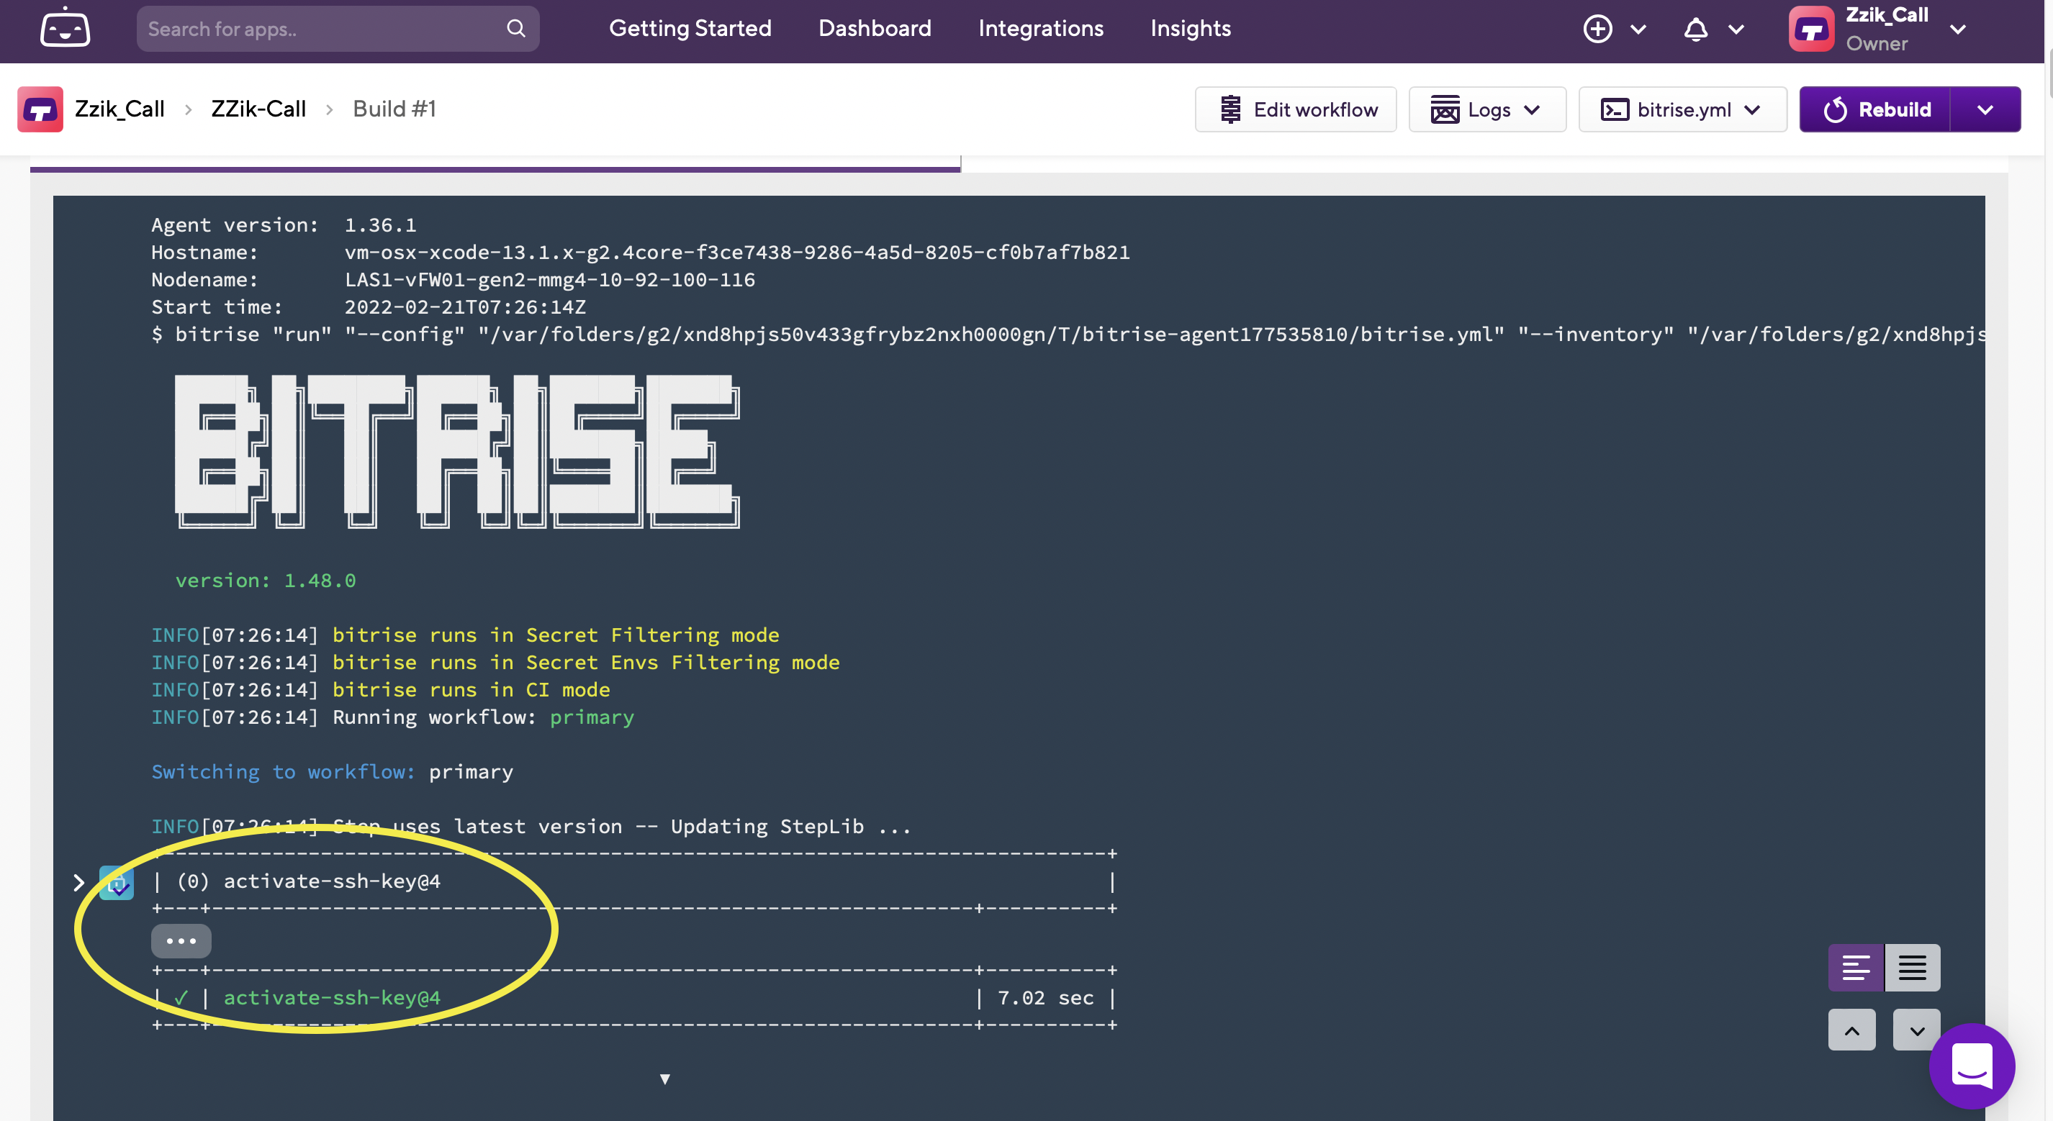This screenshot has height=1121, width=2053.
Task: Open the Integrations page
Action: [1040, 29]
